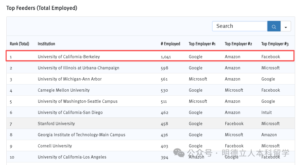Click Facebook top employer #2 in Cornell row
Screen dimensions: 299x165
click(234, 146)
